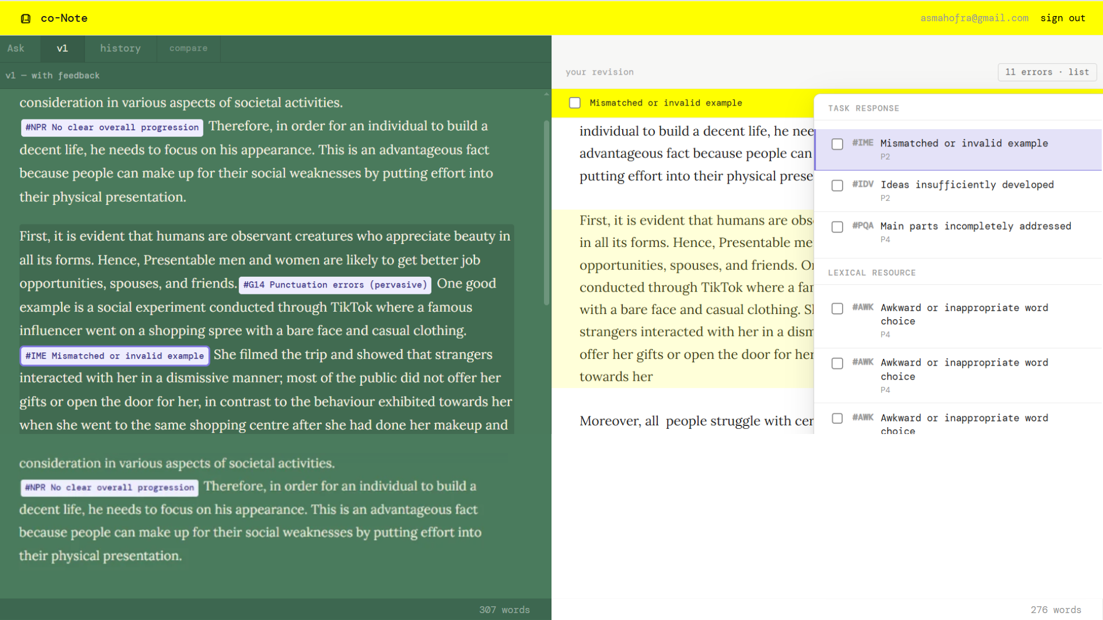
Task: Open the history tab
Action: pos(121,49)
